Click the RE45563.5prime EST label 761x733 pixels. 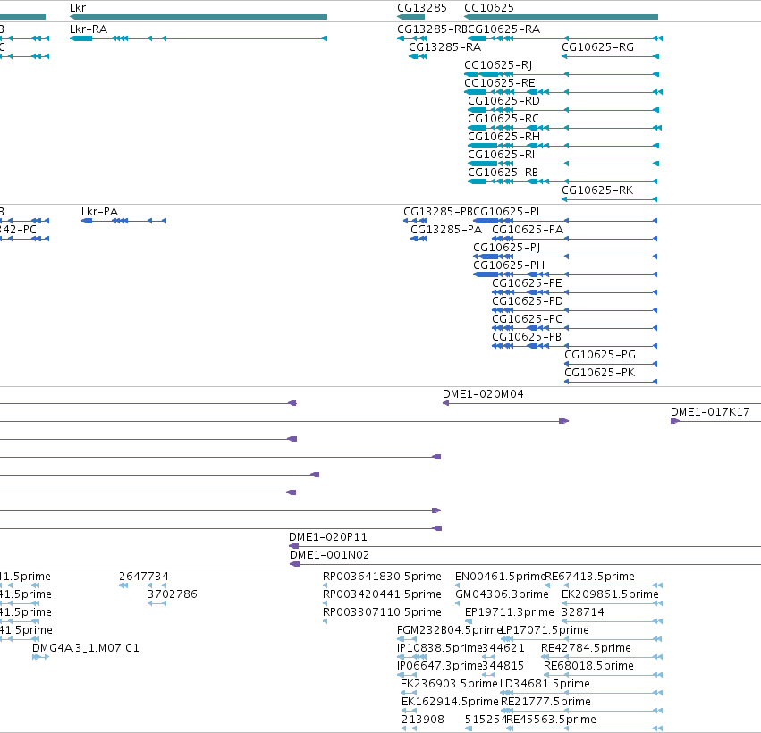tap(551, 720)
